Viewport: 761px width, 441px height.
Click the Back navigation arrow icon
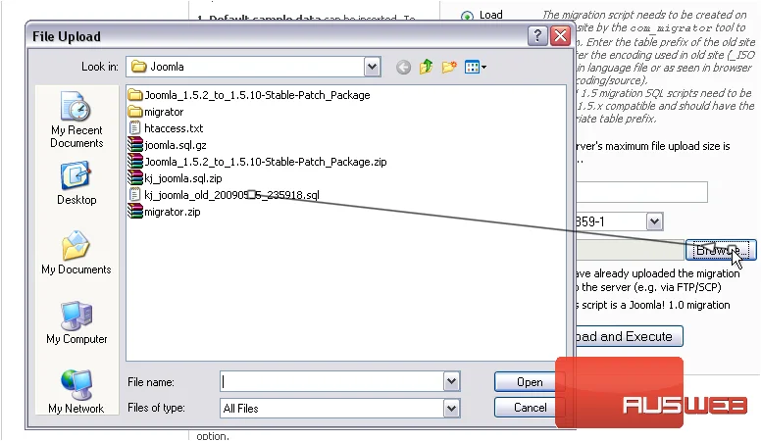403,67
